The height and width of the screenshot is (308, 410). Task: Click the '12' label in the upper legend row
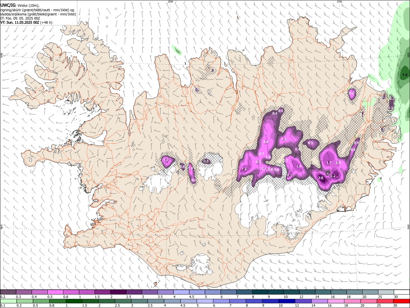coord(302,297)
